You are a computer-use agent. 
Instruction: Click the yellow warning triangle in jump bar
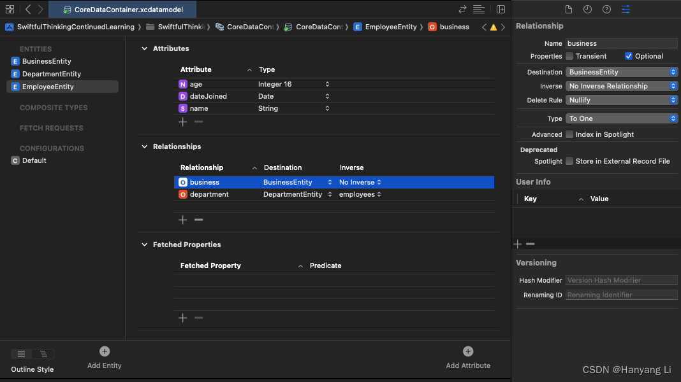(493, 27)
